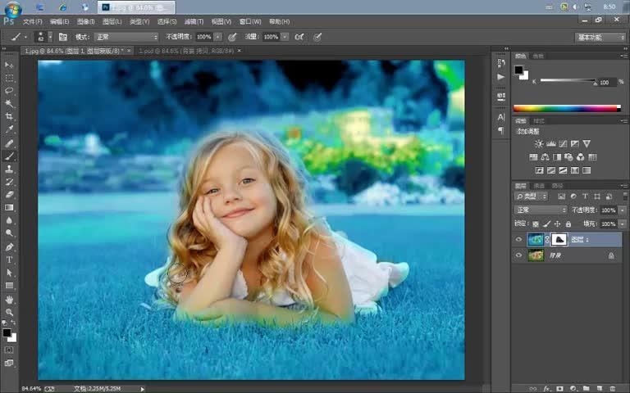The width and height of the screenshot is (630, 393).
Task: Click the foreground color swatch in Color panel
Action: click(518, 70)
